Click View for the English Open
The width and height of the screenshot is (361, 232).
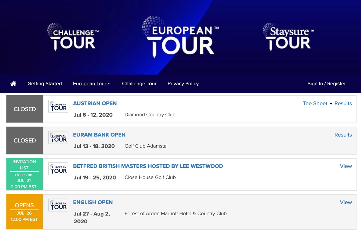346,202
